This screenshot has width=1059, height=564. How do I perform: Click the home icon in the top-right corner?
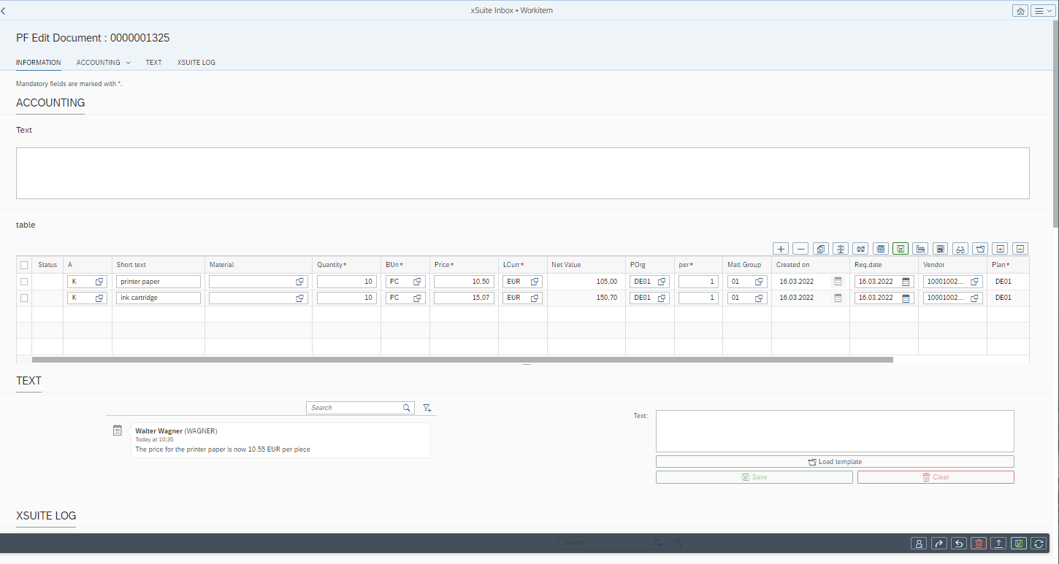[x=1020, y=10]
